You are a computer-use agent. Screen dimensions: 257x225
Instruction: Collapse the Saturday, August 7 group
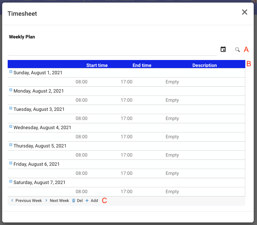click(x=11, y=182)
